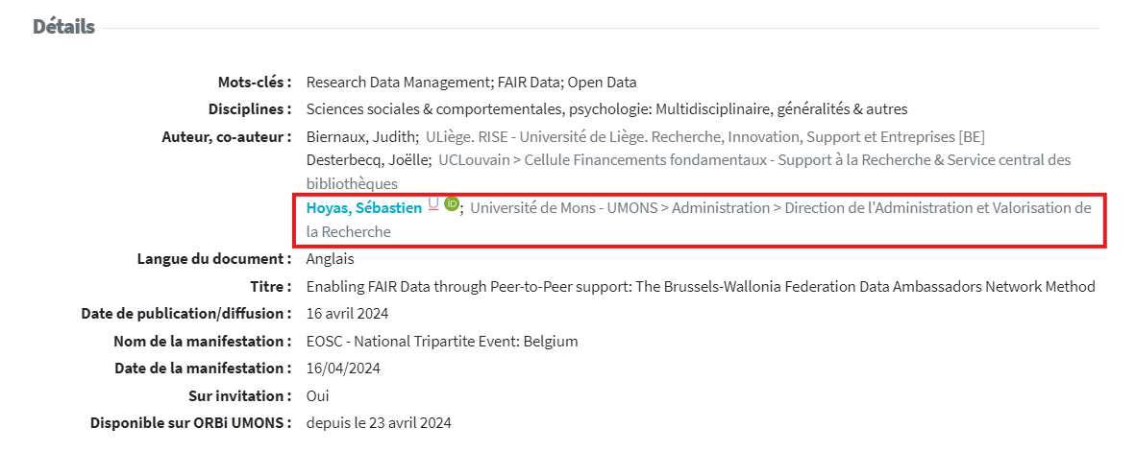Image resolution: width=1136 pixels, height=452 pixels.
Task: Click the title Enabling FAIR Data through Peer-to-Peer
Action: [x=701, y=287]
